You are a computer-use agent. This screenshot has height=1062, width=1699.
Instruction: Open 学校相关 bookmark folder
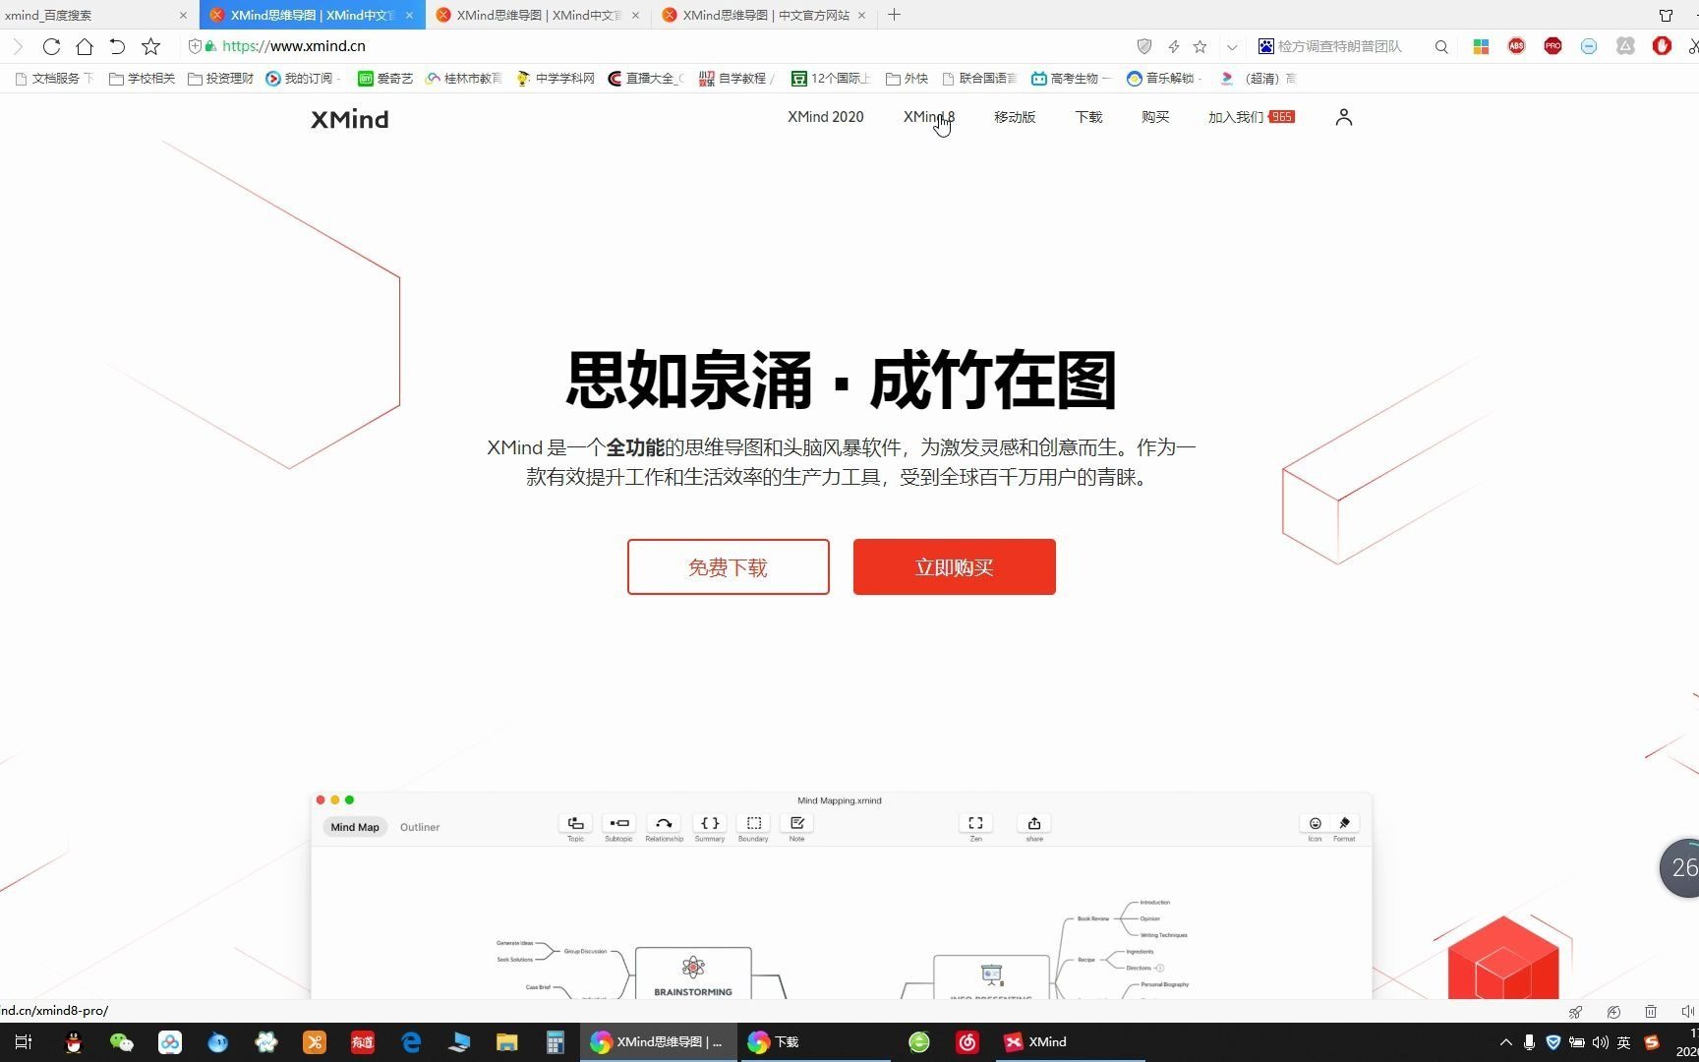click(x=142, y=79)
